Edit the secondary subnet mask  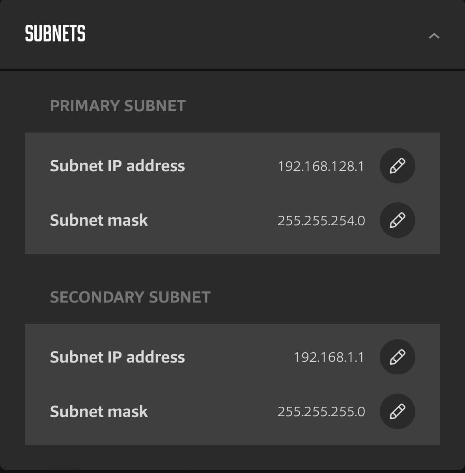pyautogui.click(x=397, y=411)
